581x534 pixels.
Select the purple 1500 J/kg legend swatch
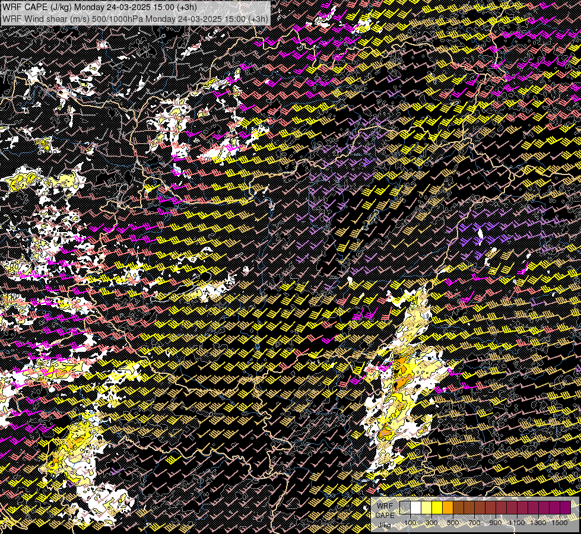click(x=566, y=507)
